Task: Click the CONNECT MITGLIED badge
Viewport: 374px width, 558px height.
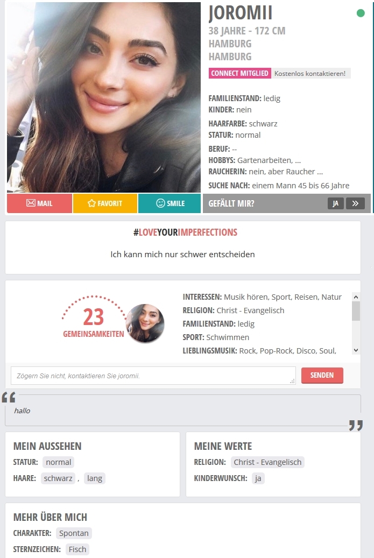Action: (240, 73)
